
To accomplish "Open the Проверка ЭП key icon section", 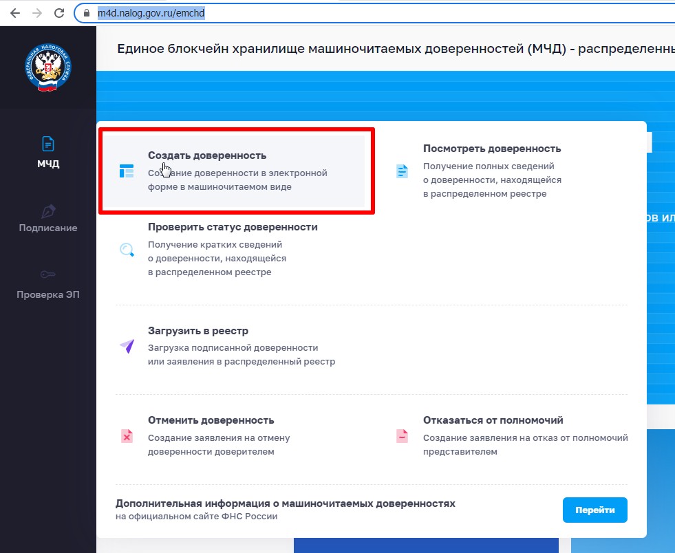I will (48, 274).
